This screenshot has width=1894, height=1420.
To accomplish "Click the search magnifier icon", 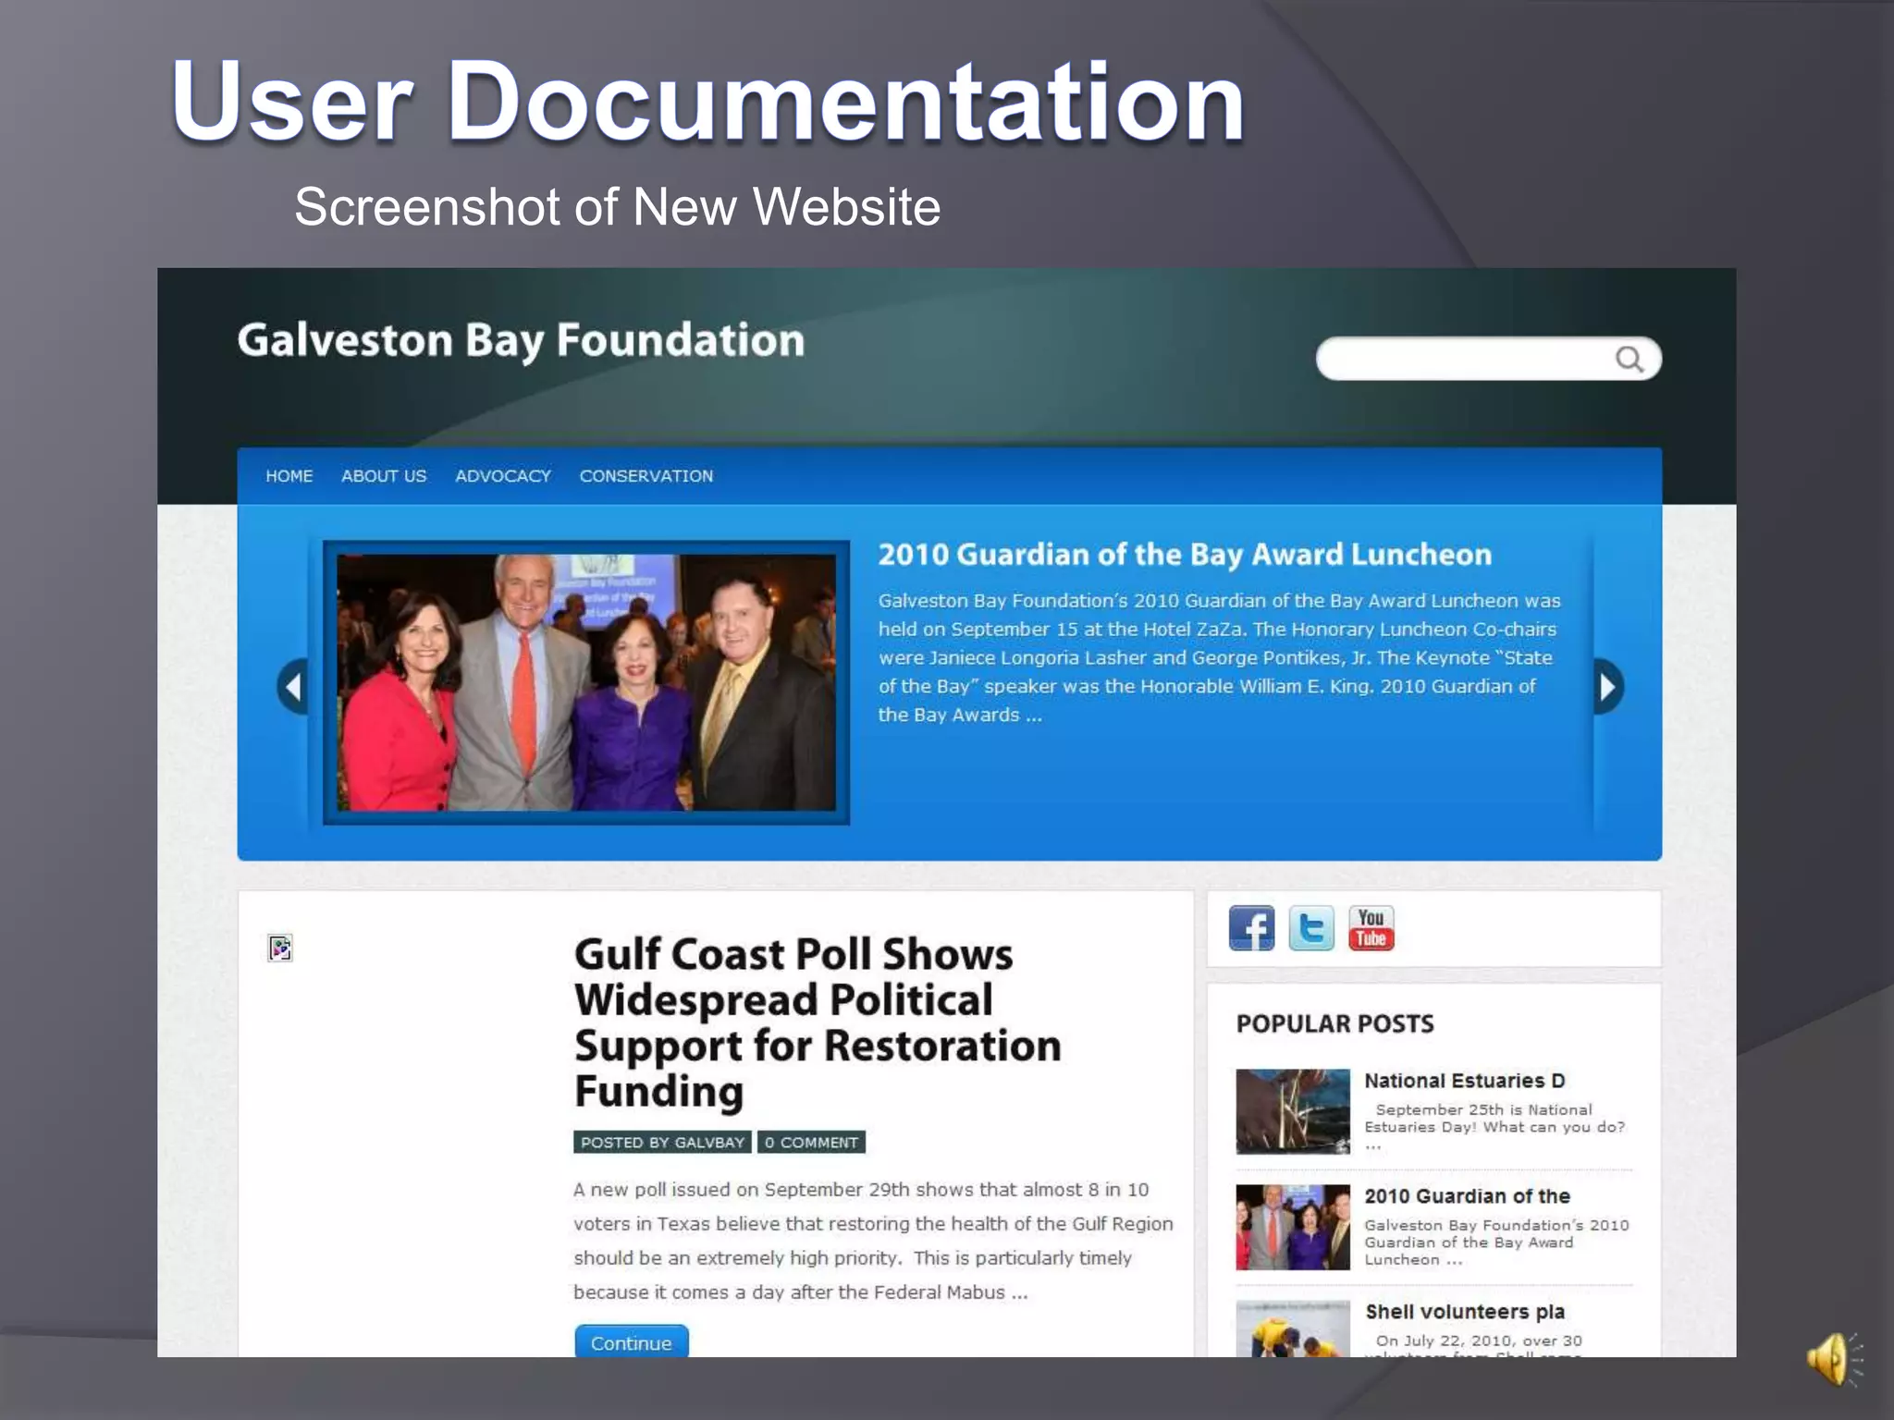I will (x=1629, y=359).
